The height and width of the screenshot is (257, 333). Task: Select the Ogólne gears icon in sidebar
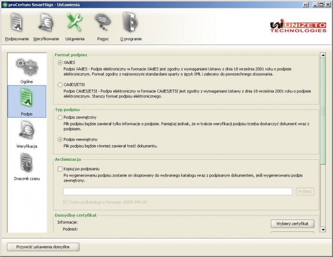click(x=27, y=67)
